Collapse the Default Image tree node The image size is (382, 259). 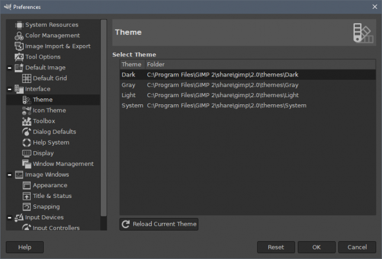pyautogui.click(x=9, y=68)
